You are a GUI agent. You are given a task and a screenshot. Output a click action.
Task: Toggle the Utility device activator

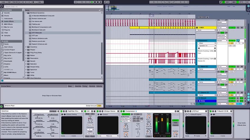coord(85,111)
